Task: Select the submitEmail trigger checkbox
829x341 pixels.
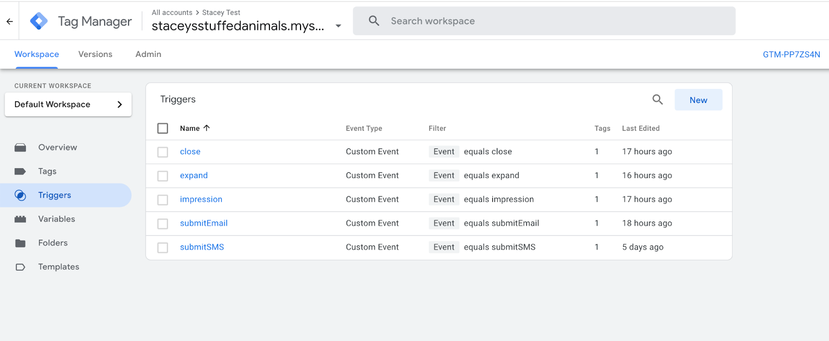Action: point(163,224)
